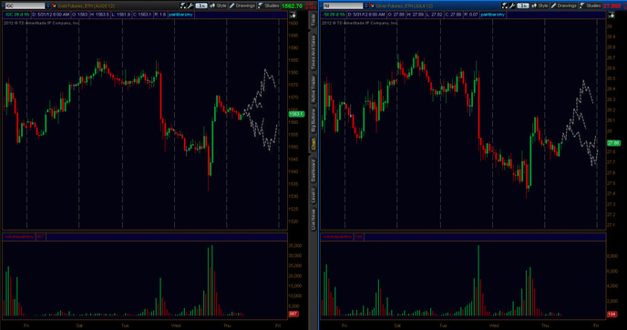The height and width of the screenshot is (330, 627).
Task: Open Drawings menu on Gold chart
Action: point(242,5)
